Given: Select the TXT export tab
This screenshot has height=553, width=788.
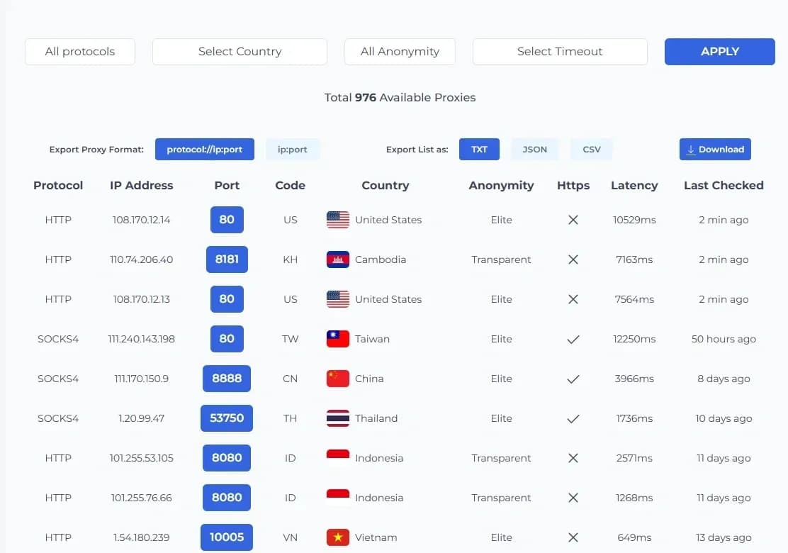Looking at the screenshot, I should (479, 149).
